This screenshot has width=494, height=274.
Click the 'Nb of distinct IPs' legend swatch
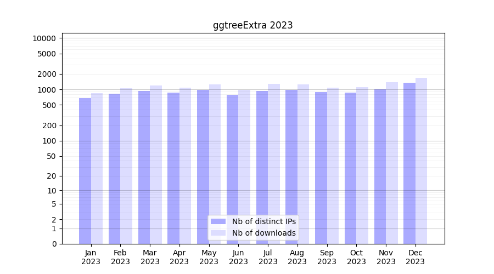point(218,221)
